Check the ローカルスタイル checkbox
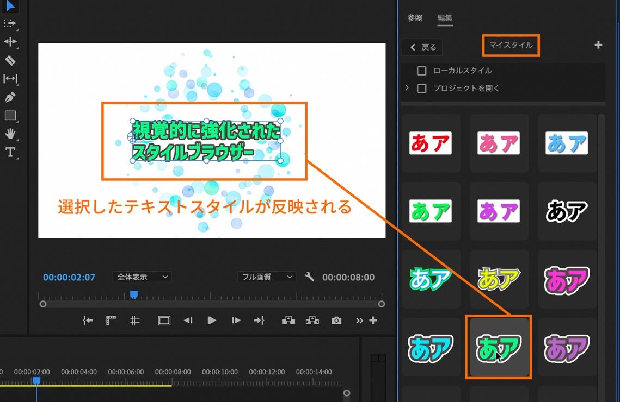The width and height of the screenshot is (620, 402). coord(421,71)
